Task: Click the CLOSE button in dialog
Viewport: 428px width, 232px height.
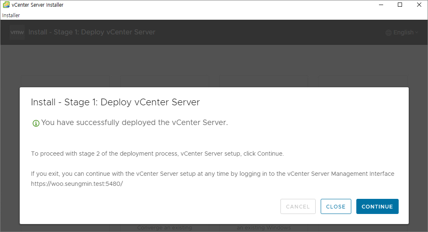Action: [x=336, y=206]
